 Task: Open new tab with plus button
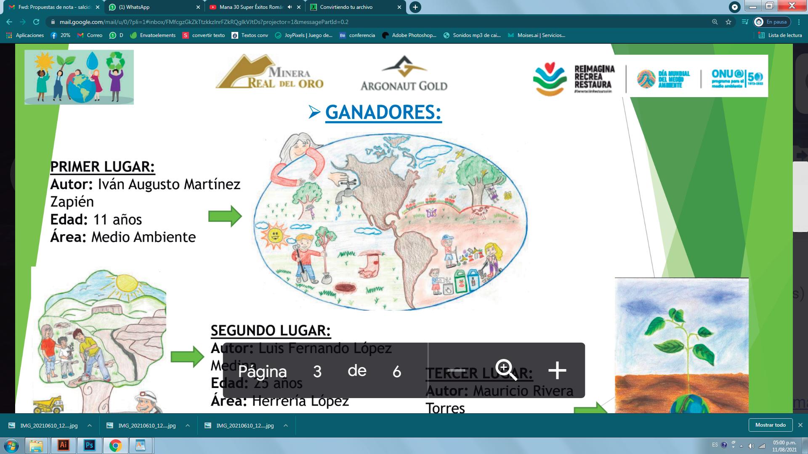(415, 7)
